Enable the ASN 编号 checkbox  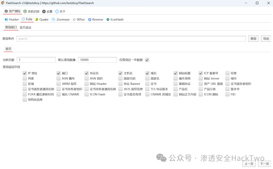tap(58, 78)
